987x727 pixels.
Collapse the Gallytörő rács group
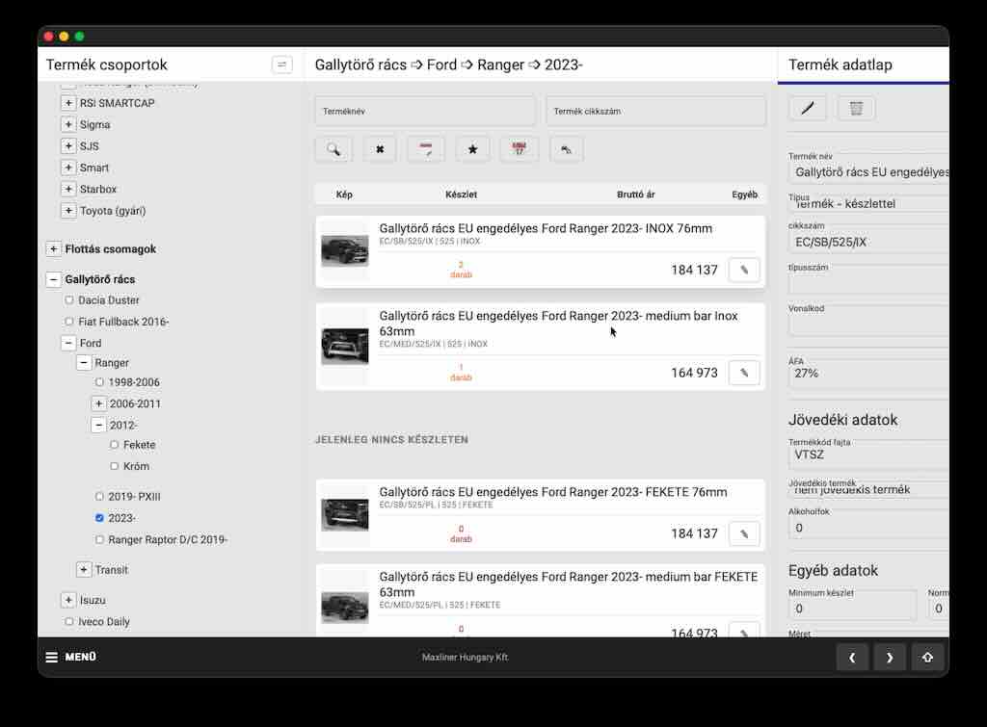53,279
